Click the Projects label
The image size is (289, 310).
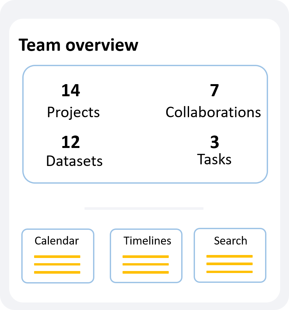pos(73,112)
